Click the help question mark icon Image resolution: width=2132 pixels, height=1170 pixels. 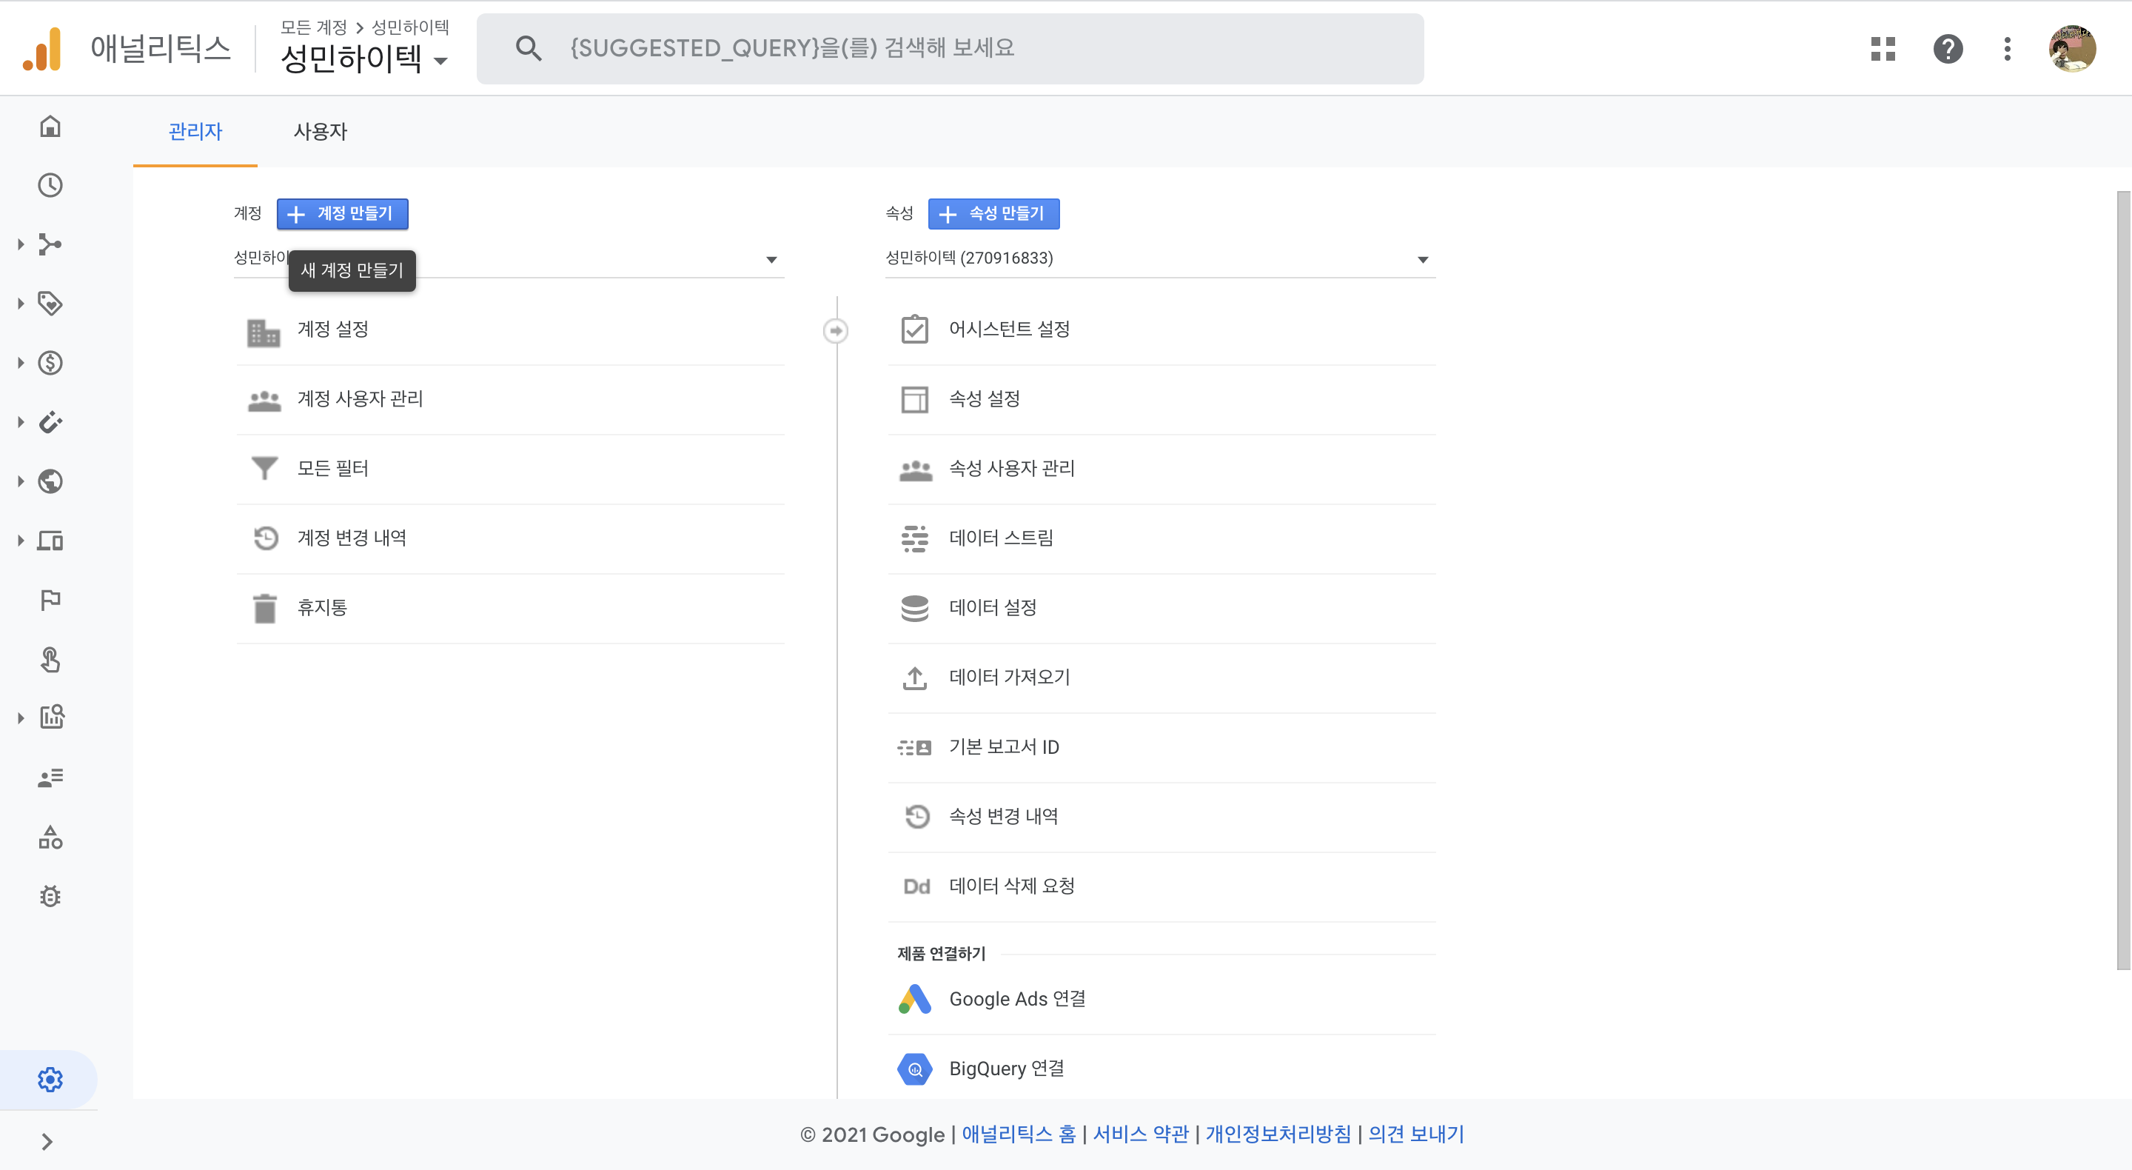pos(1948,49)
